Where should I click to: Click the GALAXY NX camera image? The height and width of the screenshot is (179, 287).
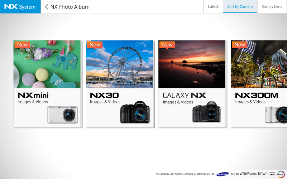[x=207, y=112]
